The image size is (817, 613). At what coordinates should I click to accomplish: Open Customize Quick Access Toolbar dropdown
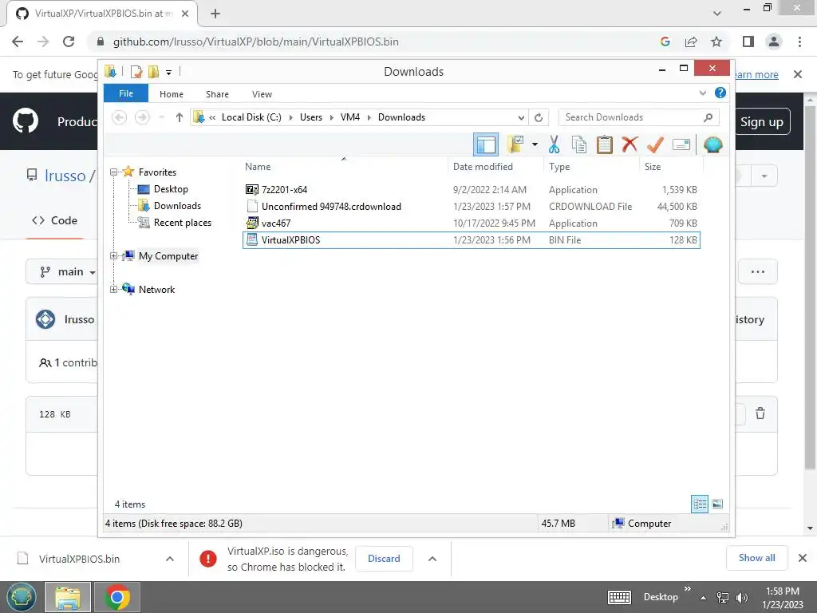[x=168, y=72]
